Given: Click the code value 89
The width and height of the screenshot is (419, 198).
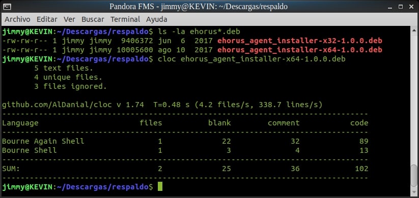Looking at the screenshot, I should click(364, 141).
